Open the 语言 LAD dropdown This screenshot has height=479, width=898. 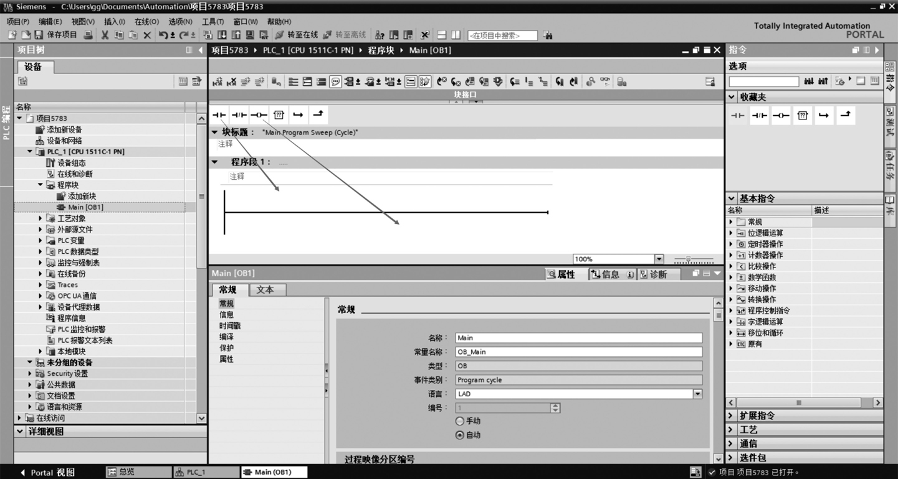[x=697, y=394]
